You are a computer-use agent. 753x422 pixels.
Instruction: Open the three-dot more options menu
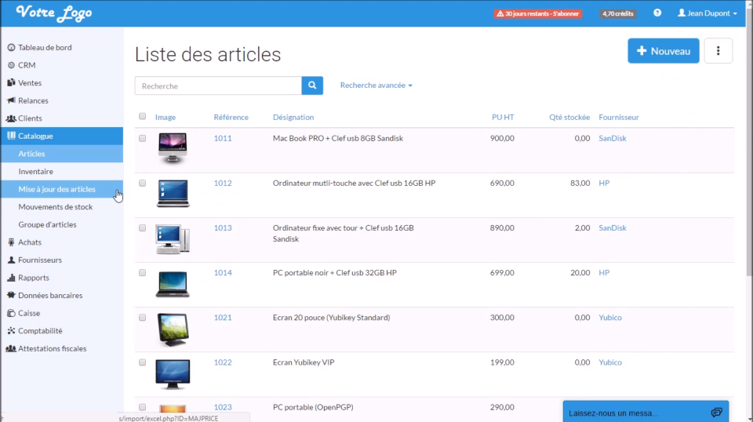(x=718, y=51)
